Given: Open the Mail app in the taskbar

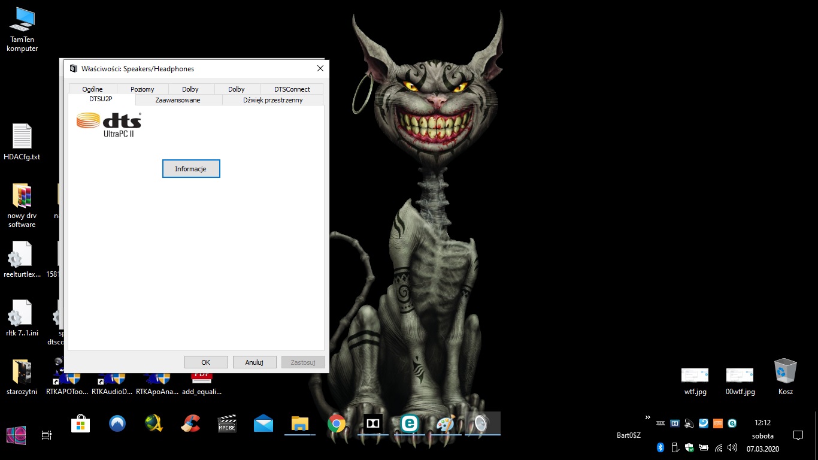Looking at the screenshot, I should pyautogui.click(x=263, y=424).
